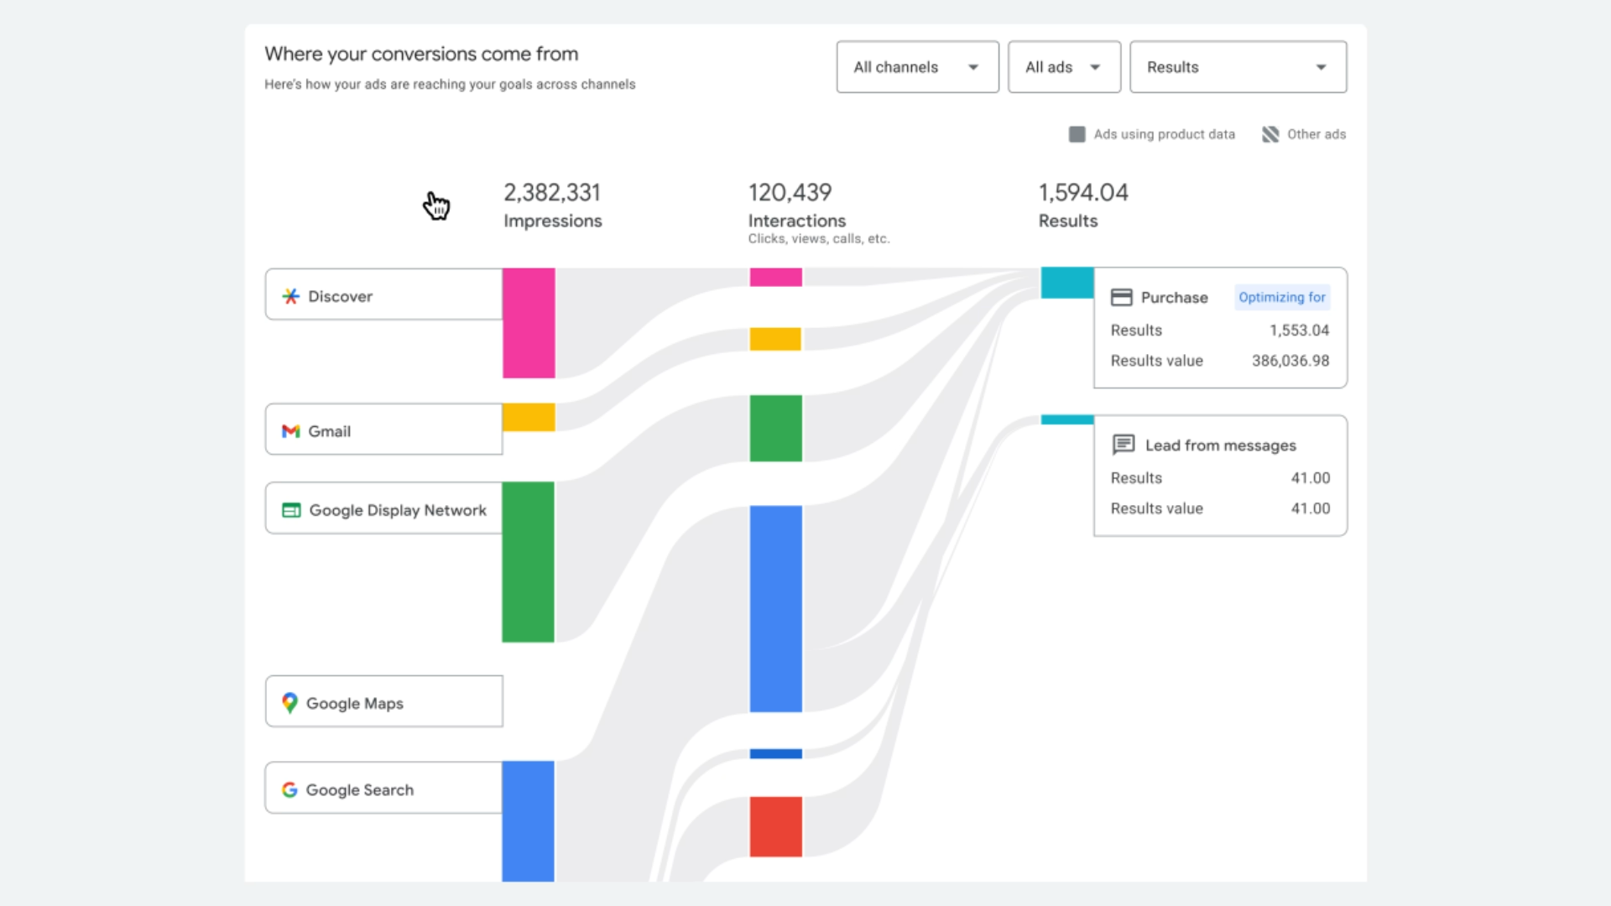Viewport: 1611px width, 906px height.
Task: Click the Google Maps pin icon
Action: pos(289,703)
